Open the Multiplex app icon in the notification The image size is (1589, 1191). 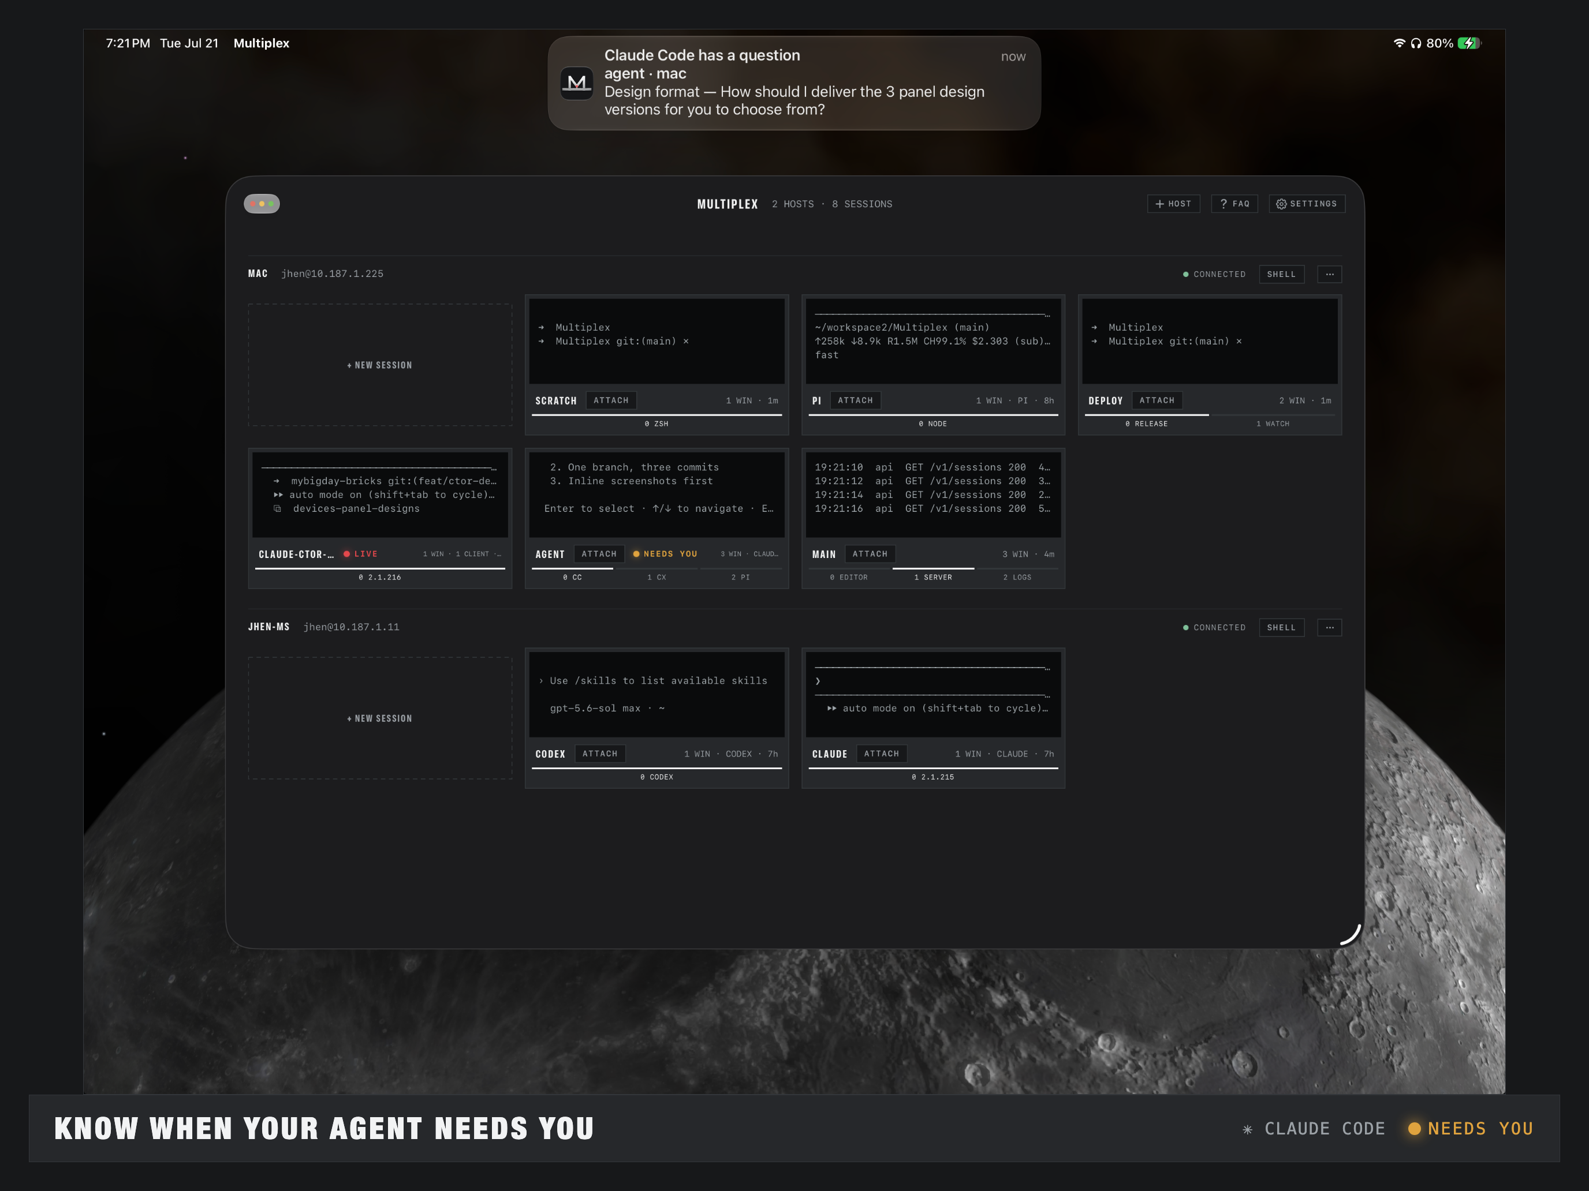577,83
